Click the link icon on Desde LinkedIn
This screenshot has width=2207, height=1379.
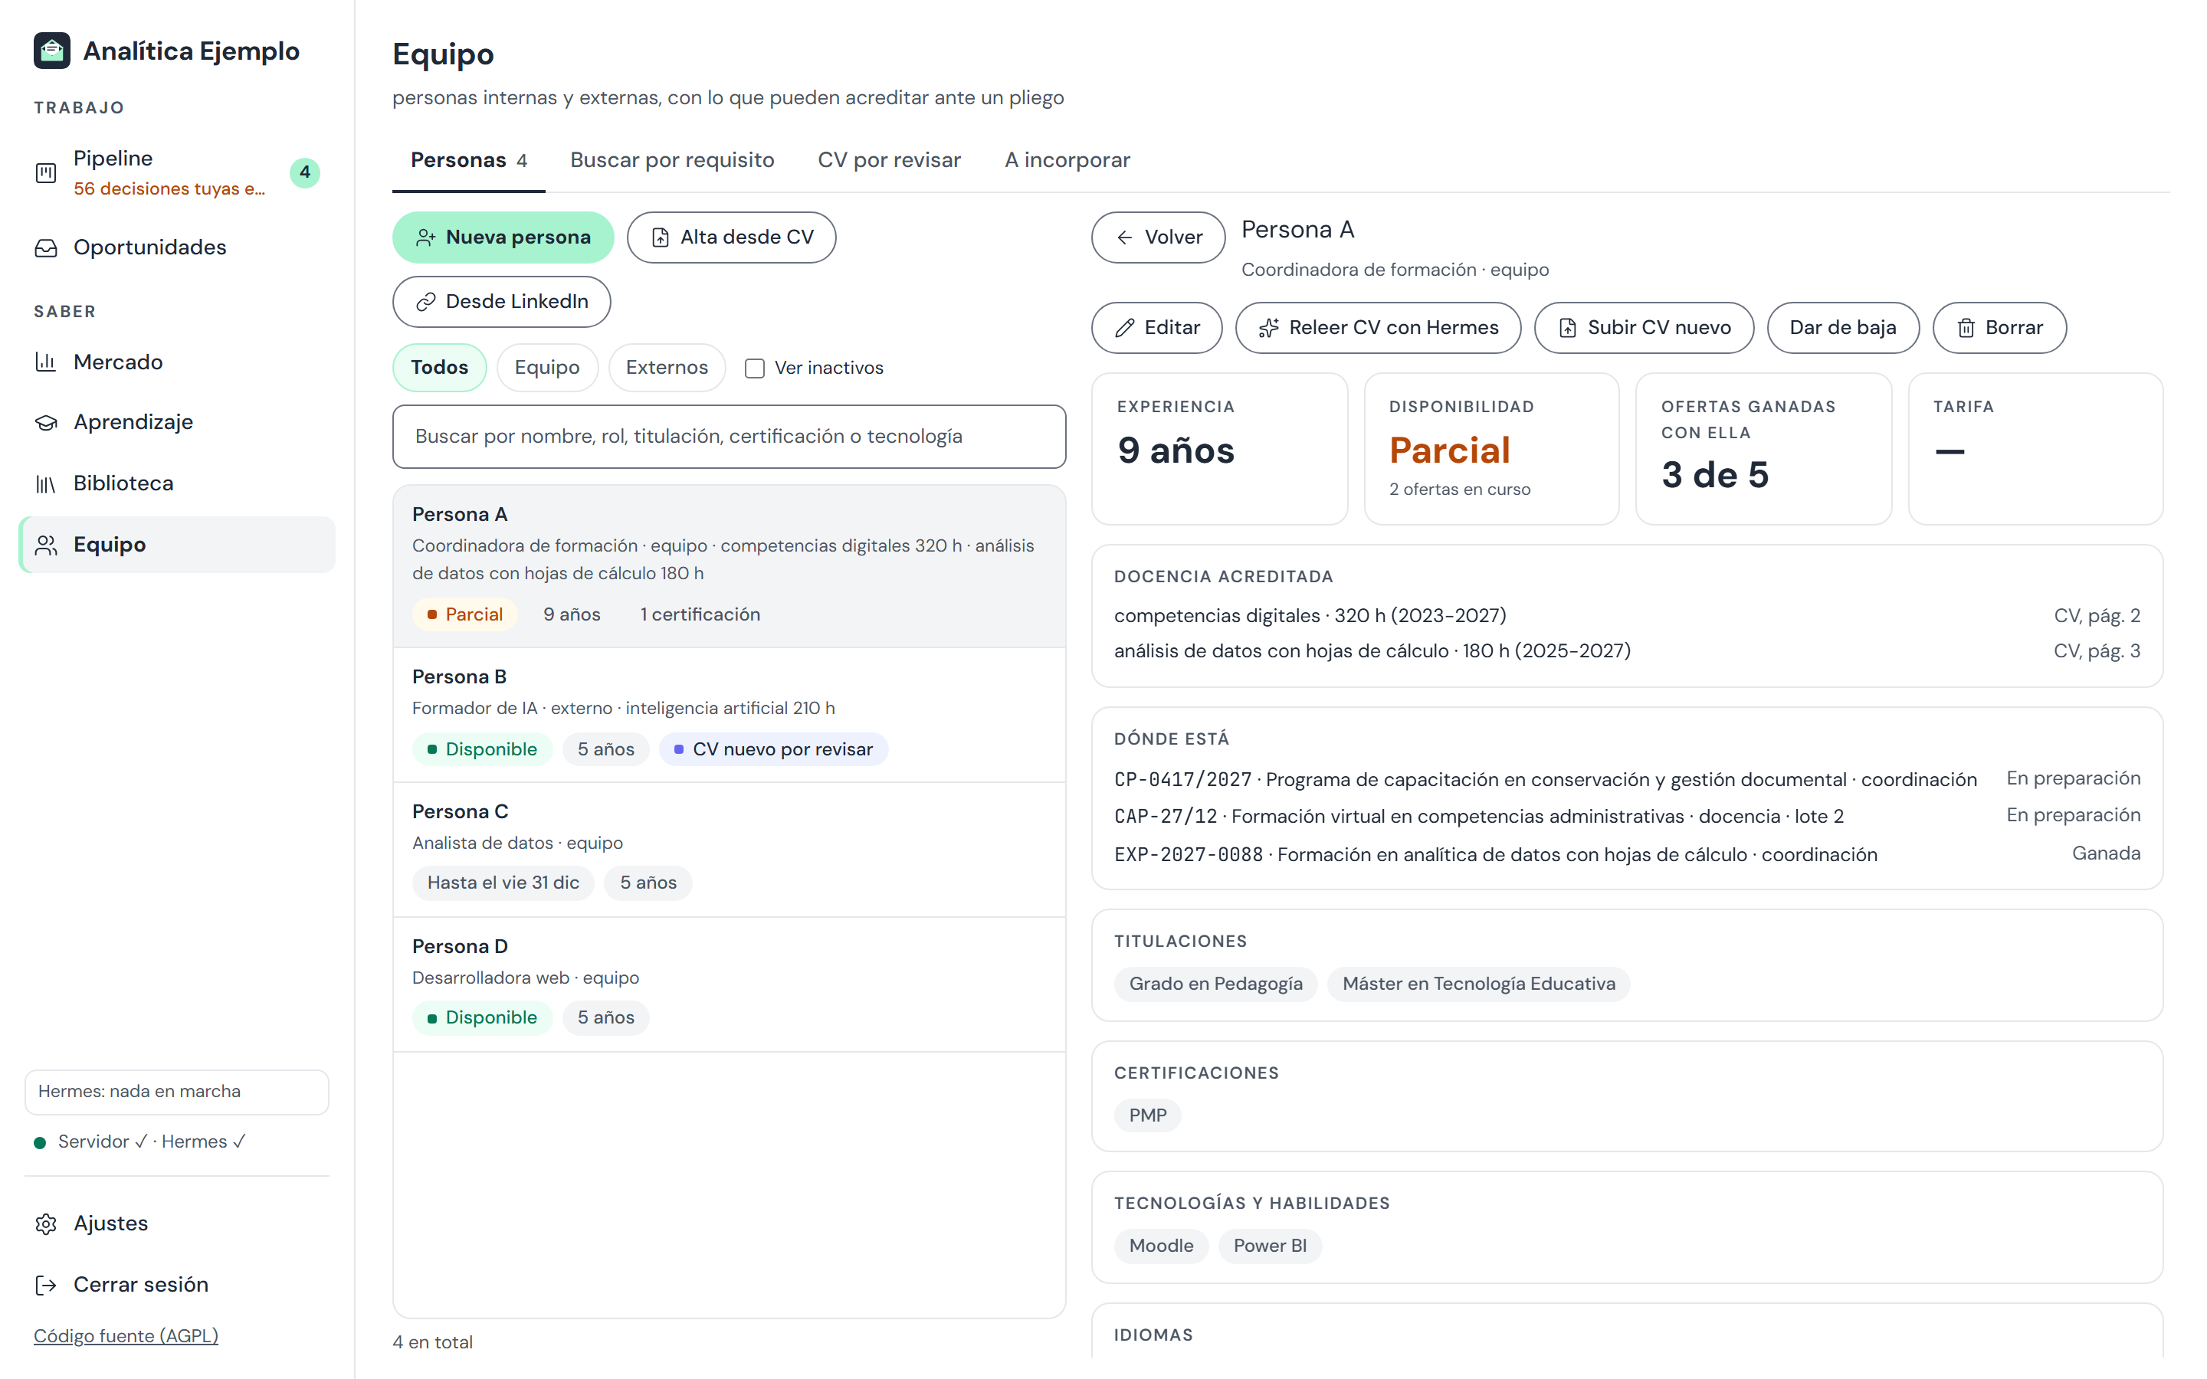point(426,302)
